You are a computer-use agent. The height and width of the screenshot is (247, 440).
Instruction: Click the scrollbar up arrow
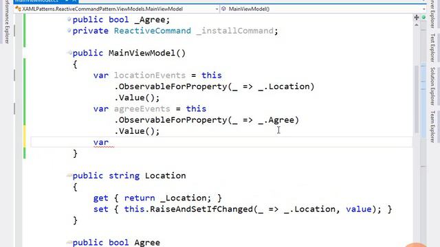pos(417,25)
